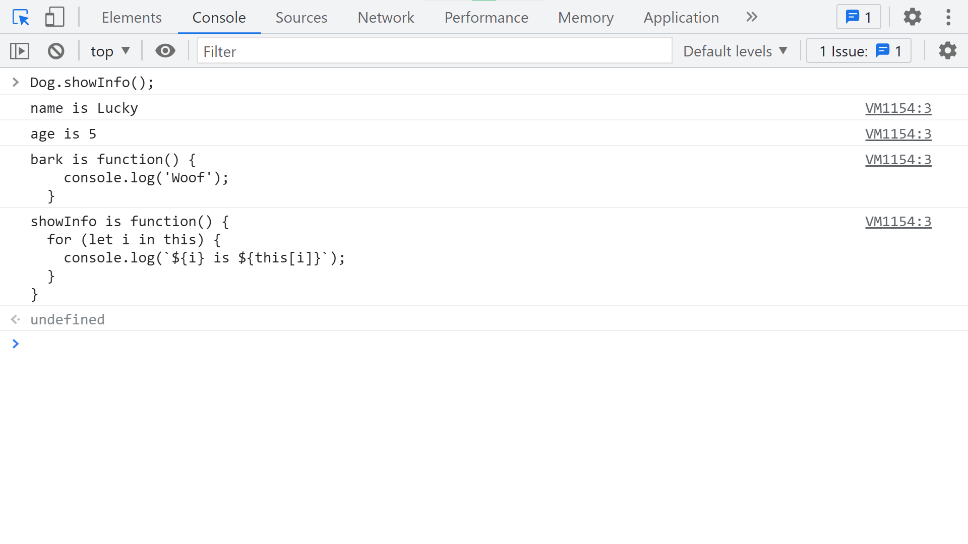Click in the console Filter field

(434, 51)
